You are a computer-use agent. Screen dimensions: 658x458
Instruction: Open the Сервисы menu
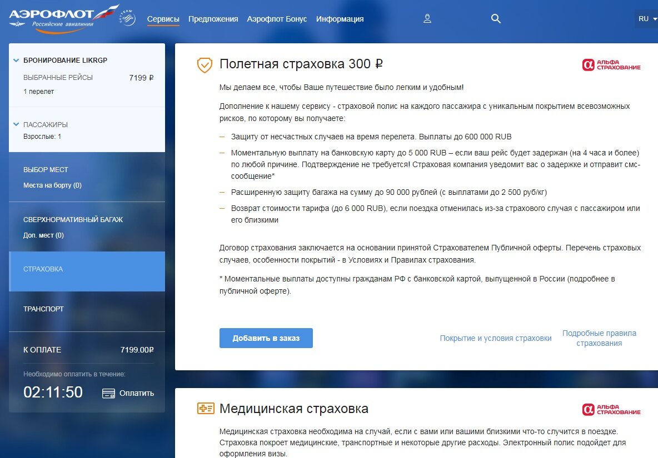(x=163, y=19)
